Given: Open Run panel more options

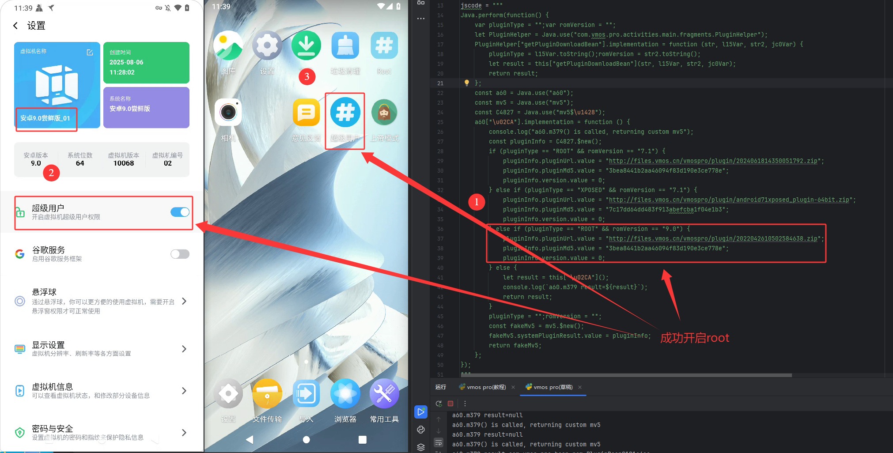Looking at the screenshot, I should [465, 404].
